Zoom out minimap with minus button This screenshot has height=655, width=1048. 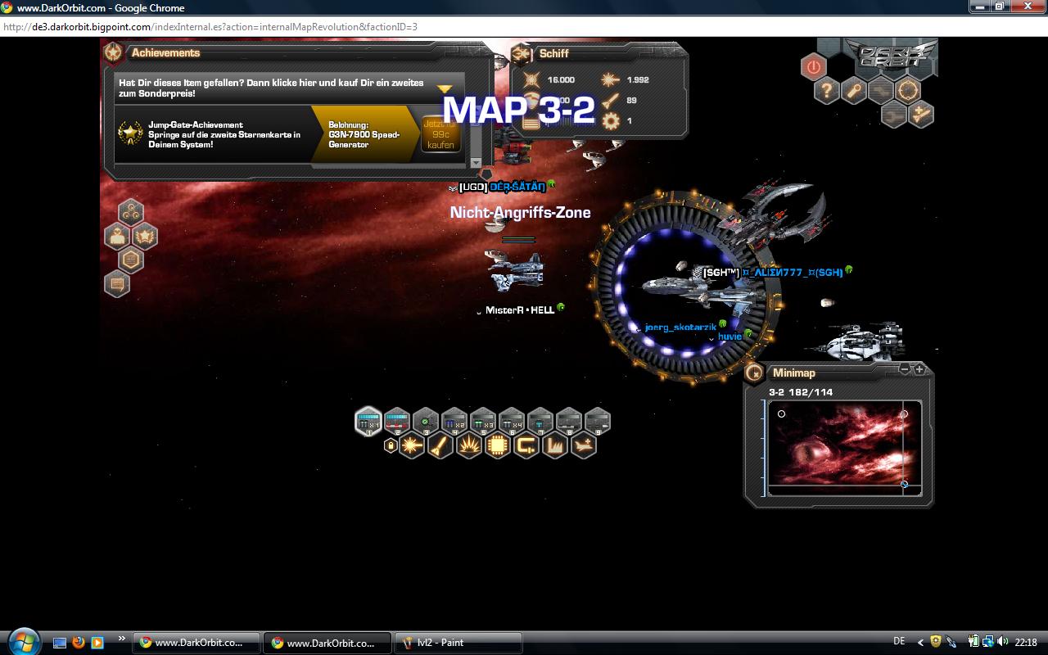(905, 370)
